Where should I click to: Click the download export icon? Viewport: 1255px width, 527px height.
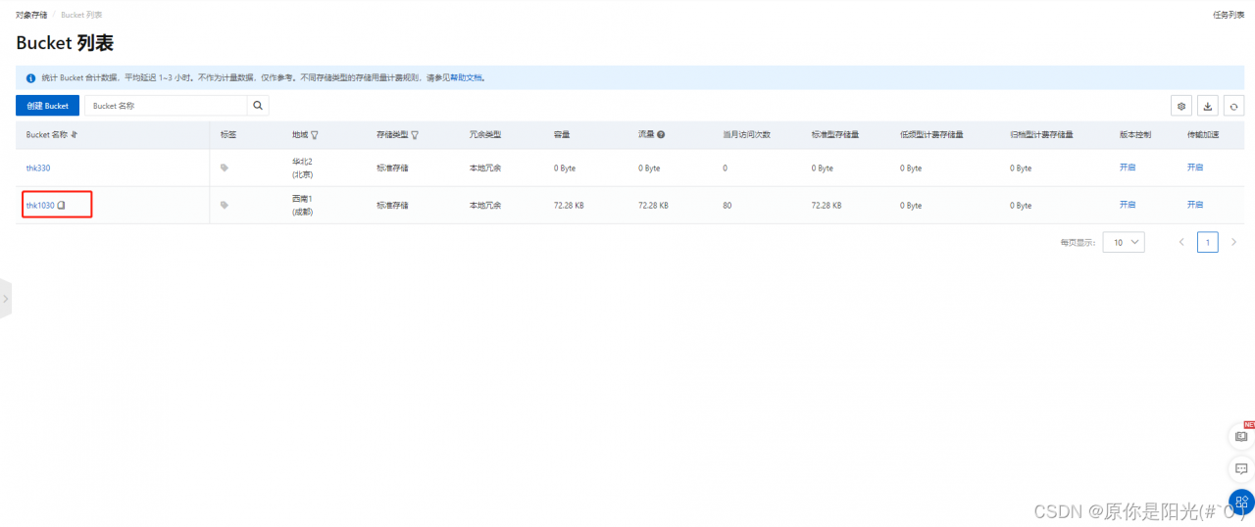(x=1208, y=106)
